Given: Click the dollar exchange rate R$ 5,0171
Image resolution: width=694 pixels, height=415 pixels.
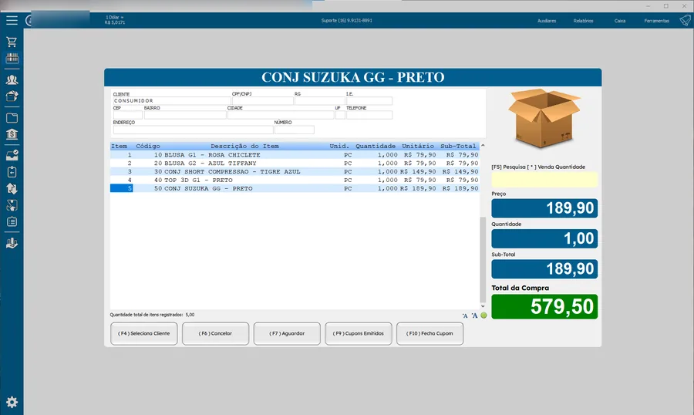Looking at the screenshot, I should pos(115,22).
